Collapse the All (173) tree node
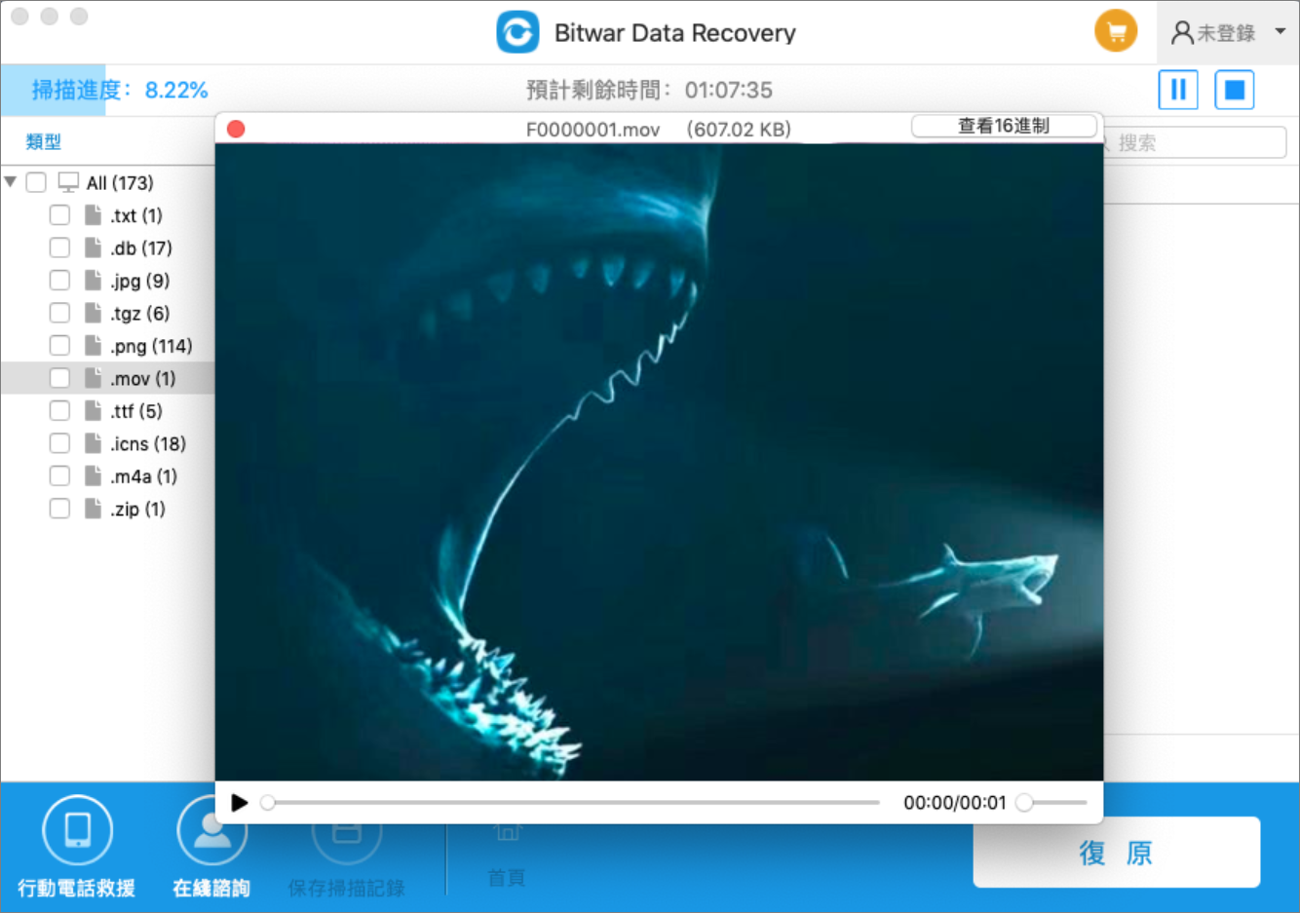This screenshot has width=1300, height=913. (x=11, y=182)
